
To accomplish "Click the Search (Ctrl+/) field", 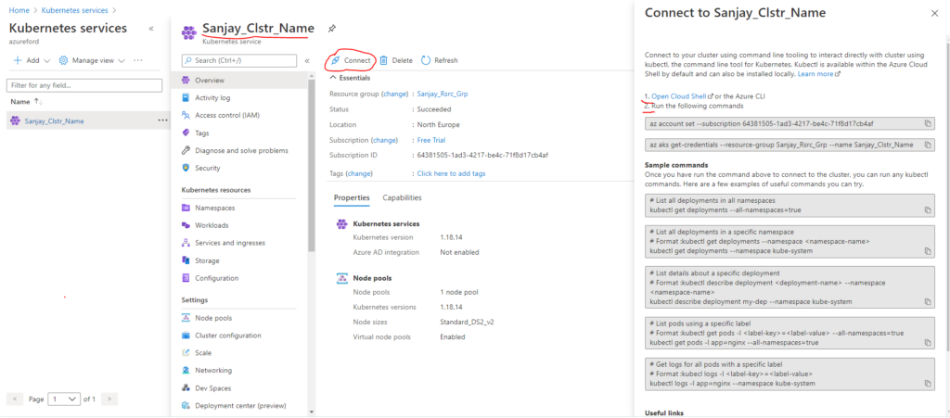I will pyautogui.click(x=238, y=60).
